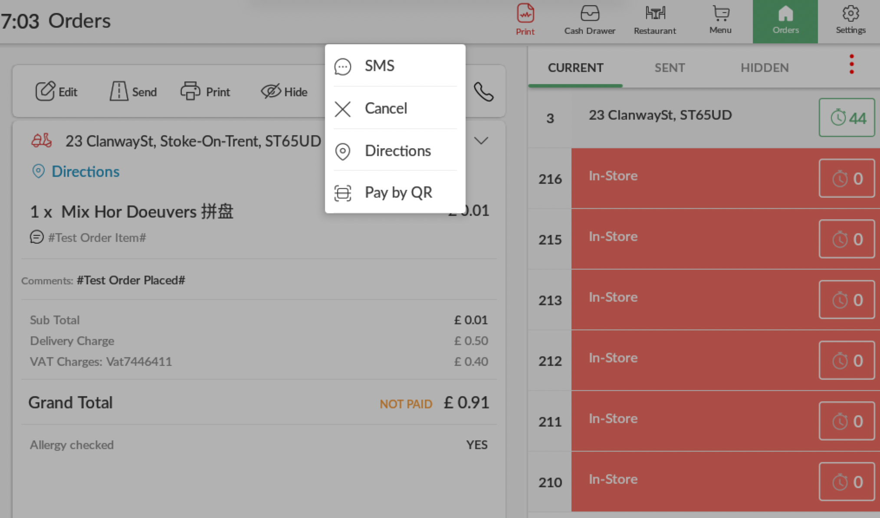This screenshot has height=518, width=880.
Task: Hide this order with eye icon
Action: [284, 92]
